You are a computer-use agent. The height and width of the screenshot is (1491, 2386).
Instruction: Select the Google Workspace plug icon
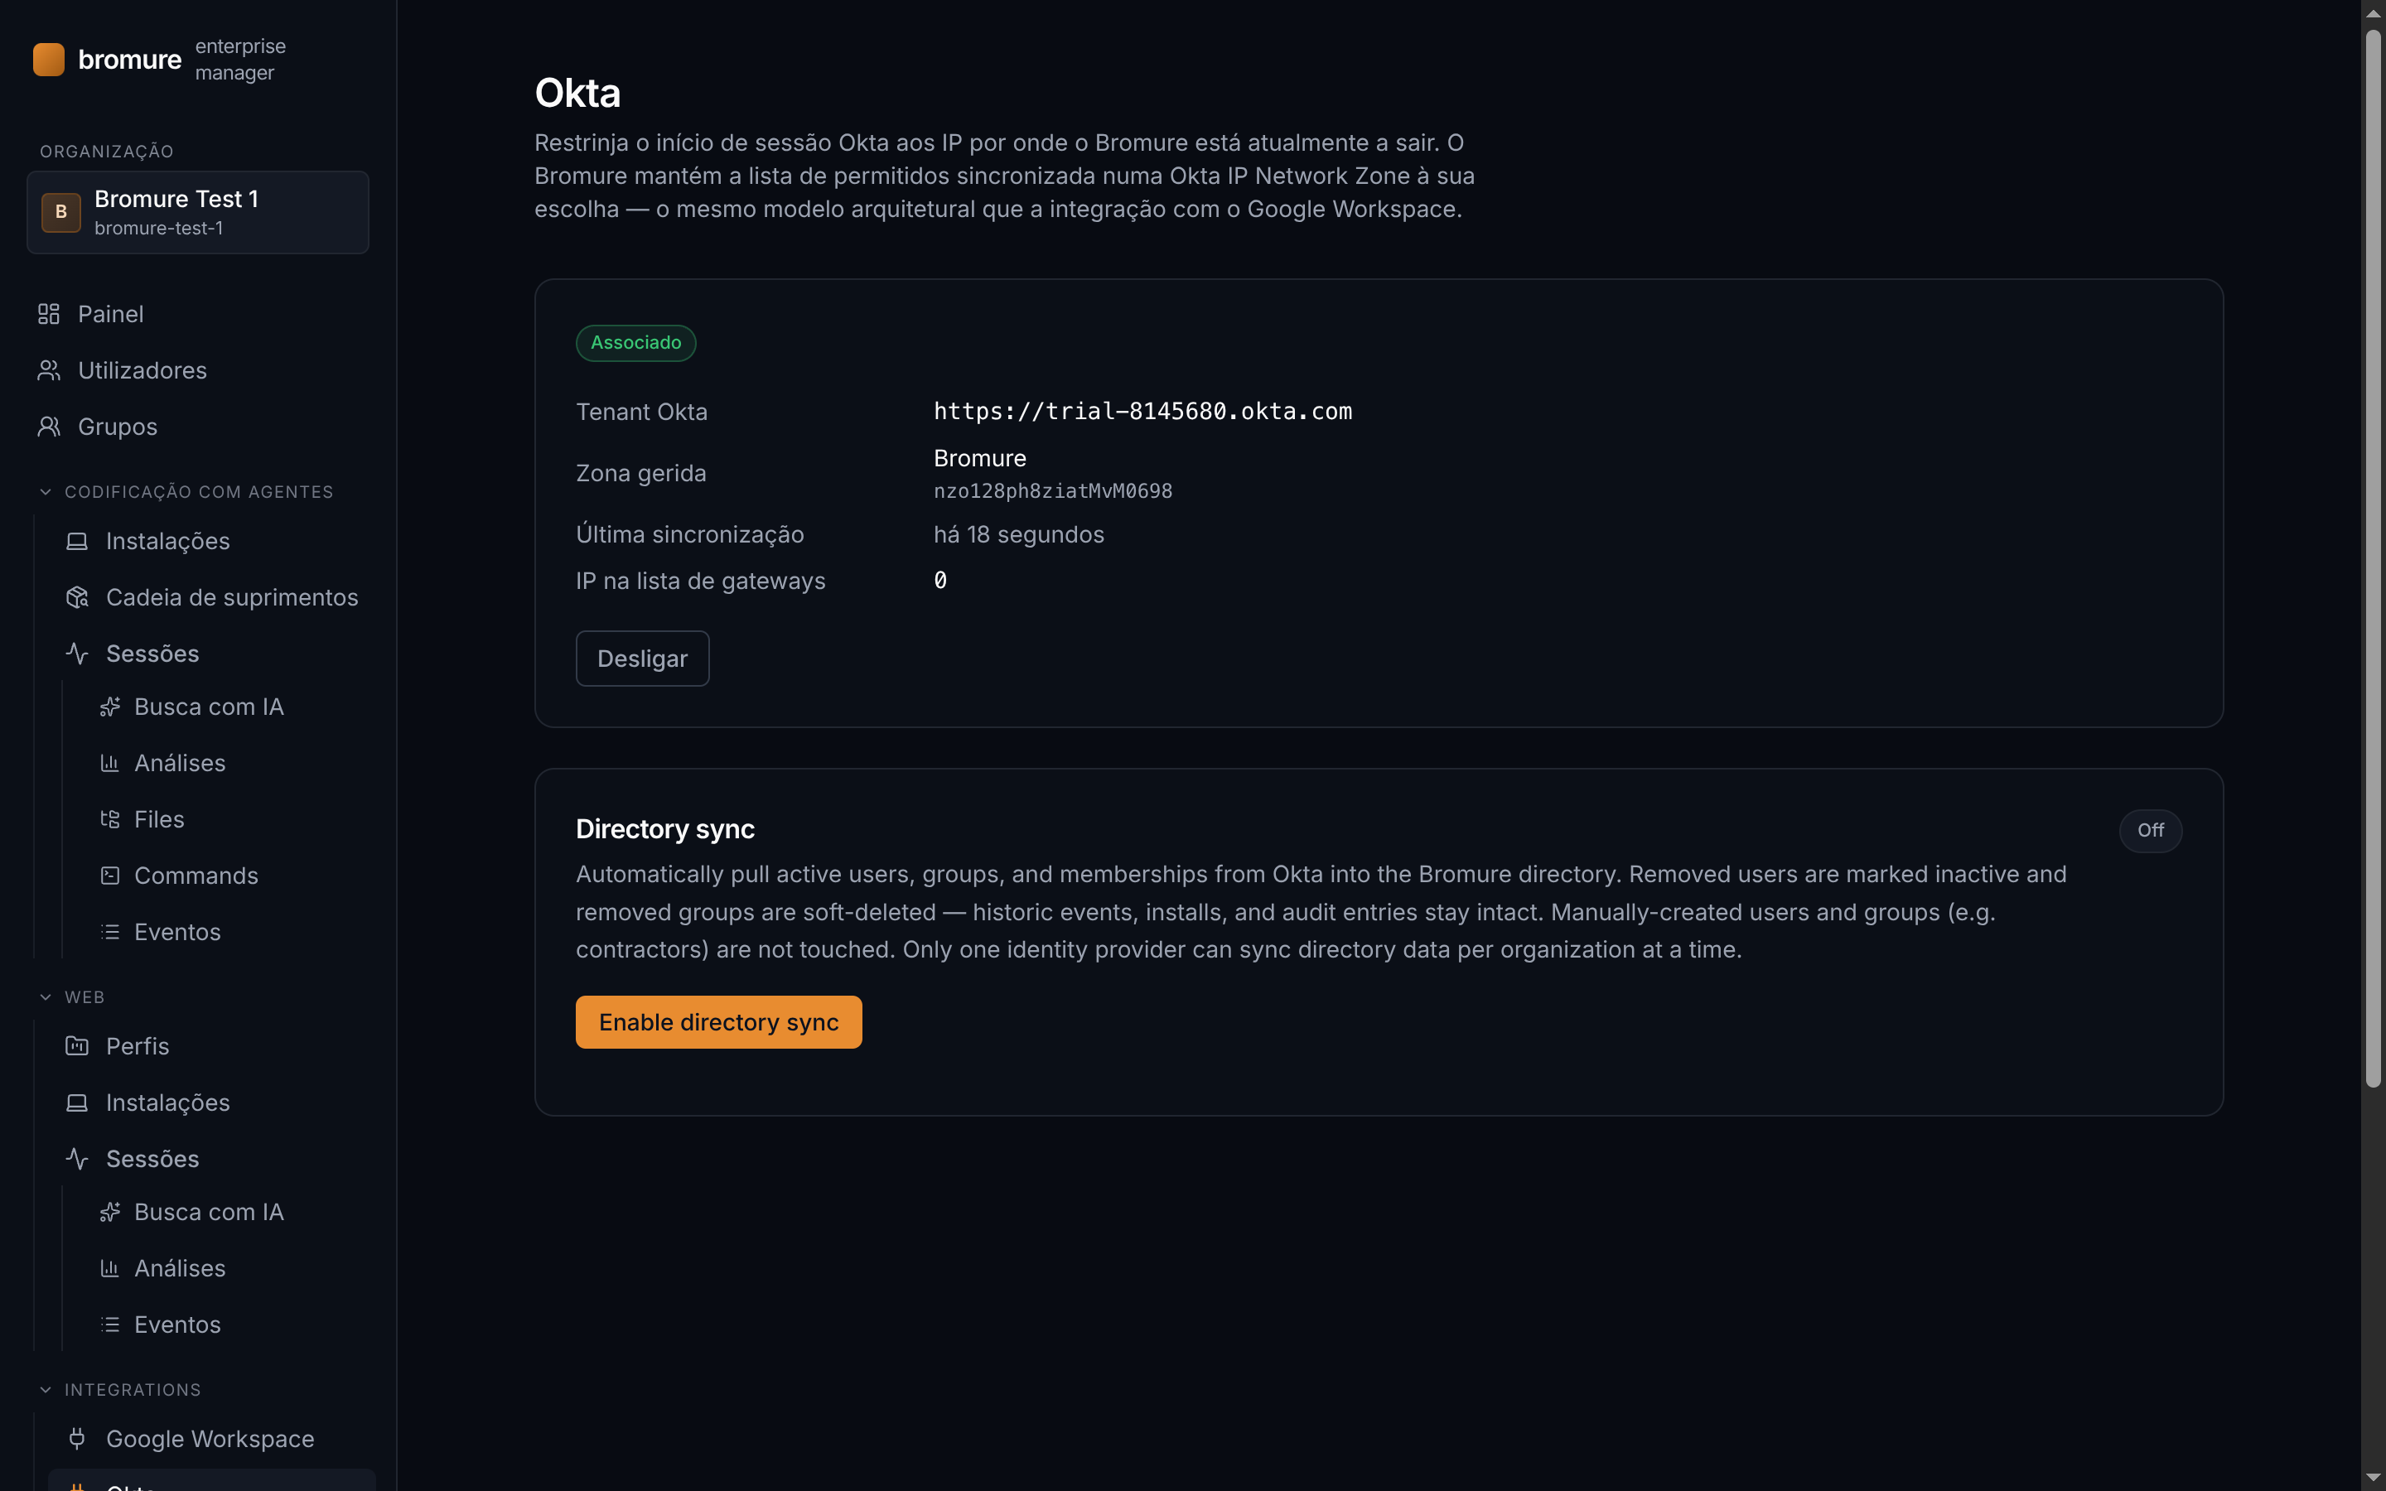tap(77, 1439)
